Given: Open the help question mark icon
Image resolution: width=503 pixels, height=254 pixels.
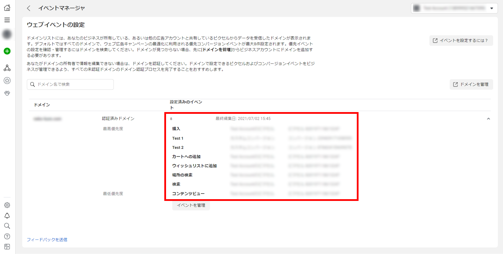Looking at the screenshot, I should [x=7, y=236].
